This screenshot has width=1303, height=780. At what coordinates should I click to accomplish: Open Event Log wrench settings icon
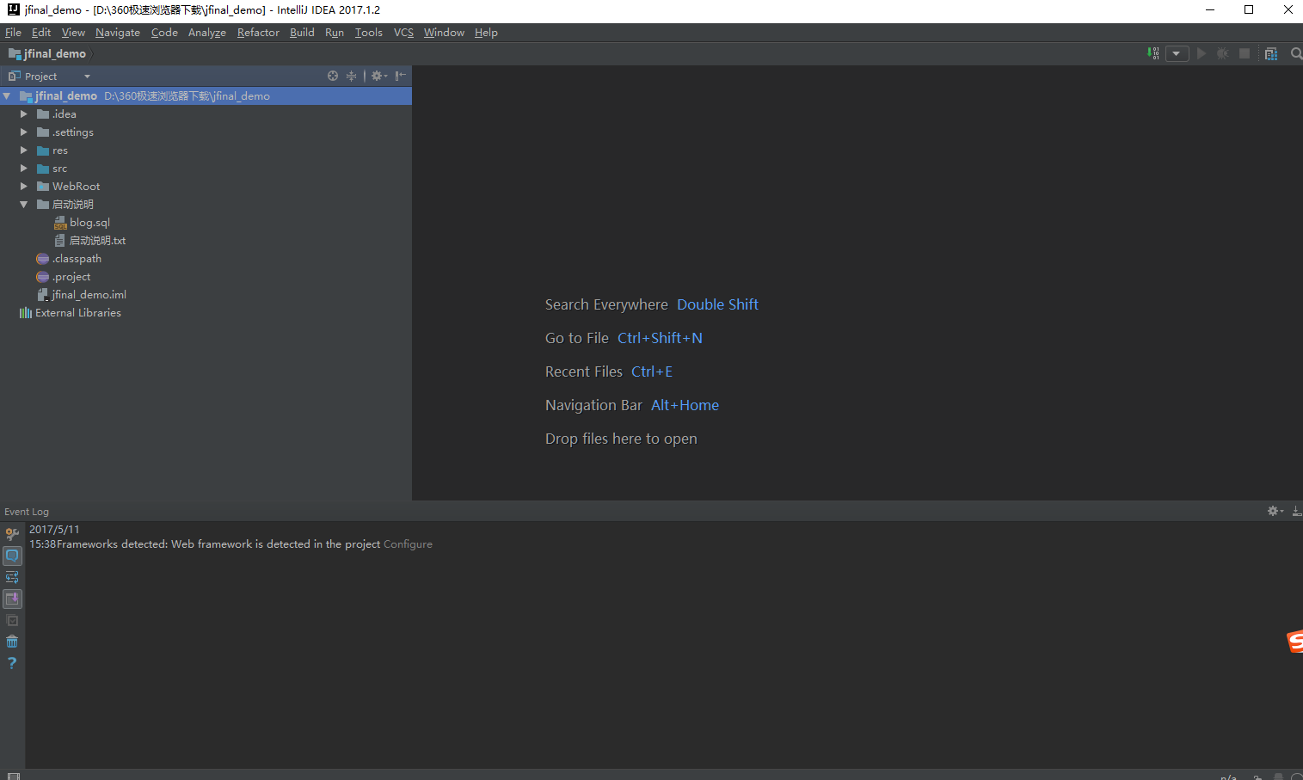12,534
